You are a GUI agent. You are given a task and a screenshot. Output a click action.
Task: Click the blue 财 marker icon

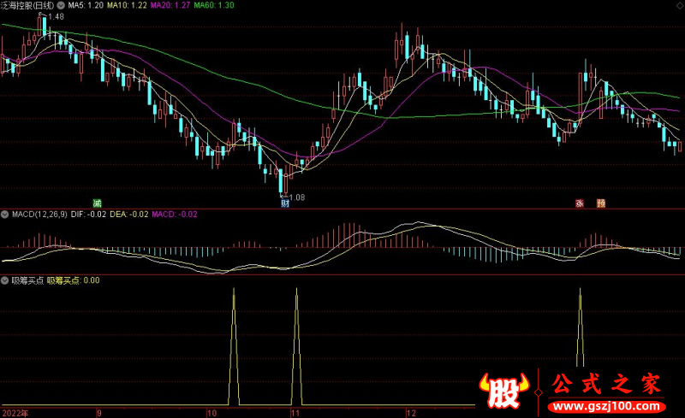coord(285,203)
